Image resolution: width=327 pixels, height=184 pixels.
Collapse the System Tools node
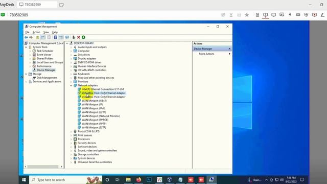pyautogui.click(x=26, y=47)
